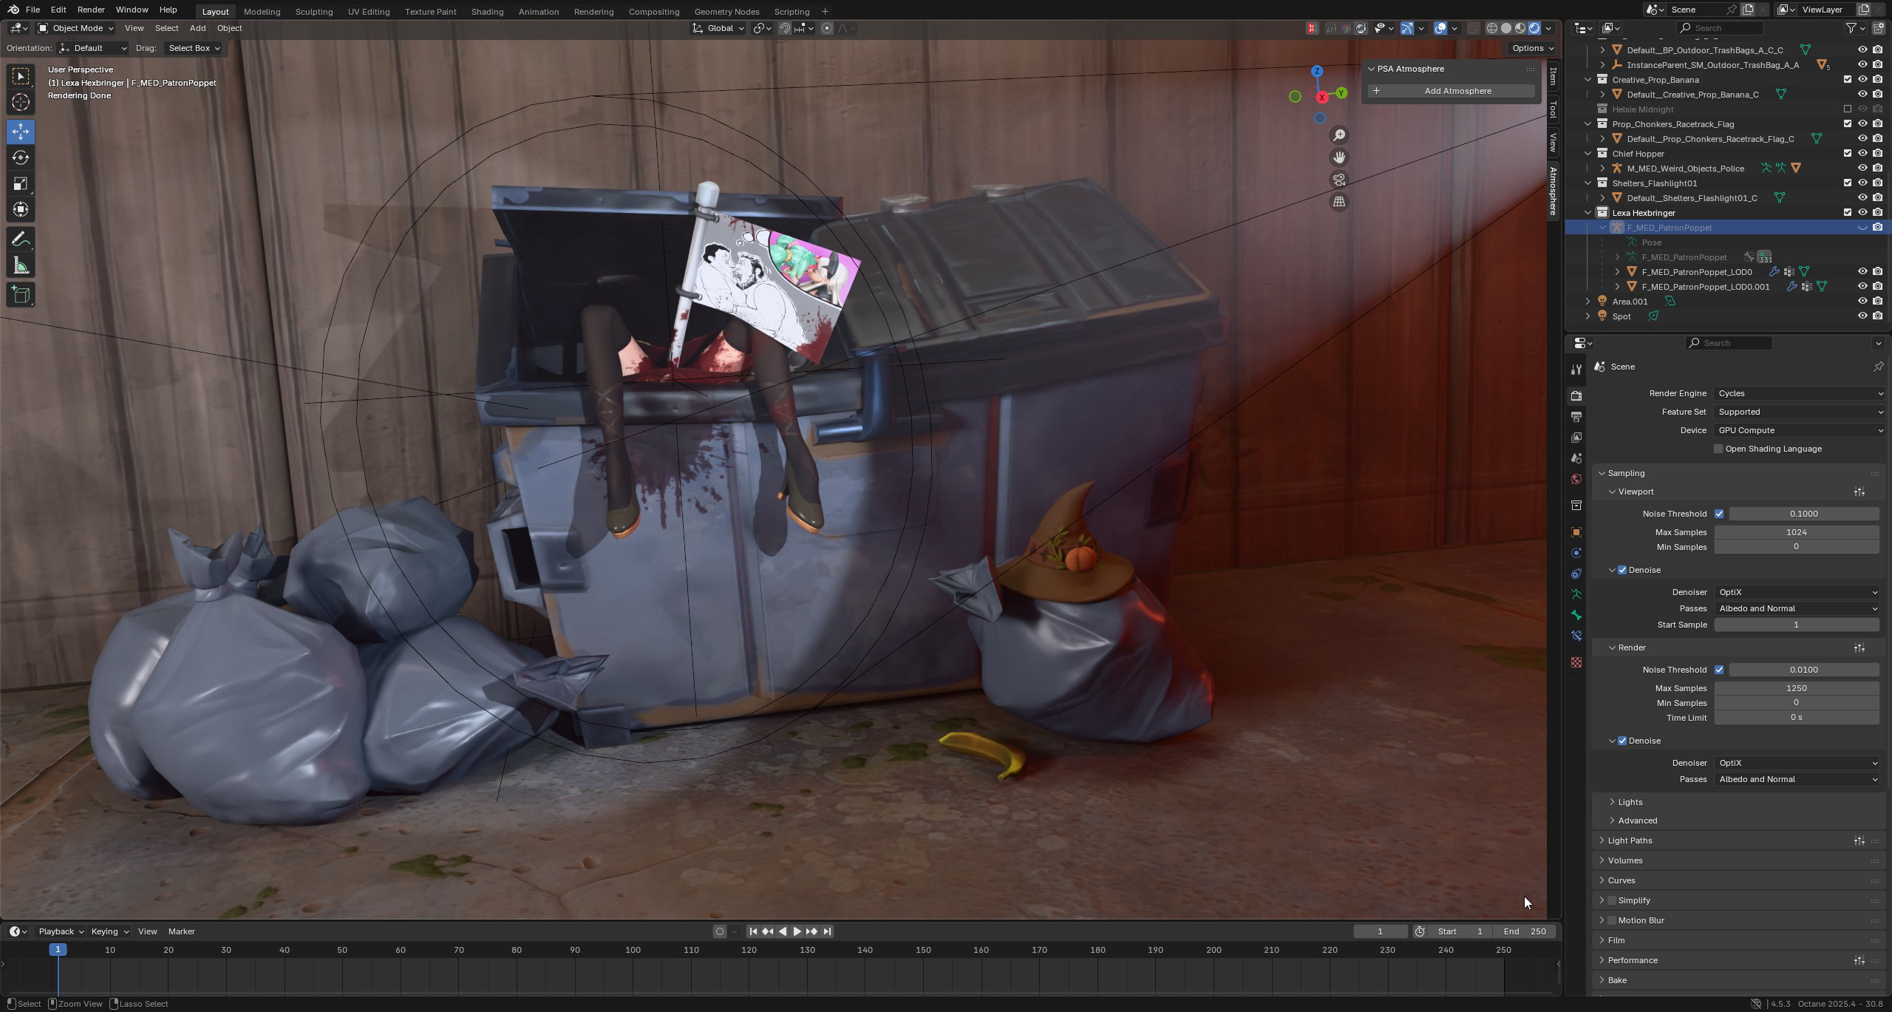The height and width of the screenshot is (1012, 1892).
Task: Enable Open Shading Language checkbox
Action: pos(1718,449)
